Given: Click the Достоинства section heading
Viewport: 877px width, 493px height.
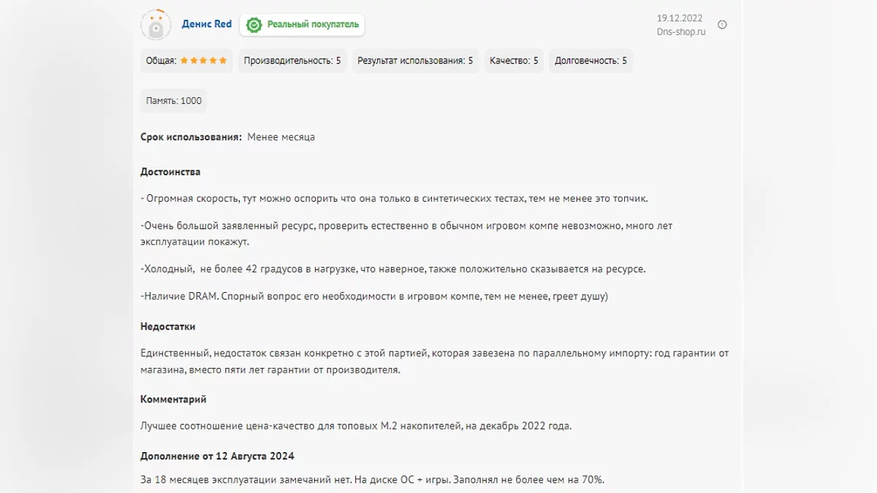Looking at the screenshot, I should point(170,172).
